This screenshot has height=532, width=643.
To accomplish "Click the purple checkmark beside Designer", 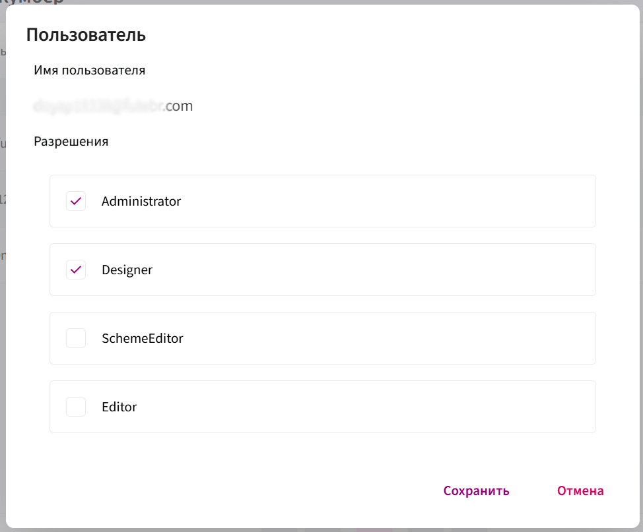I will pos(76,270).
